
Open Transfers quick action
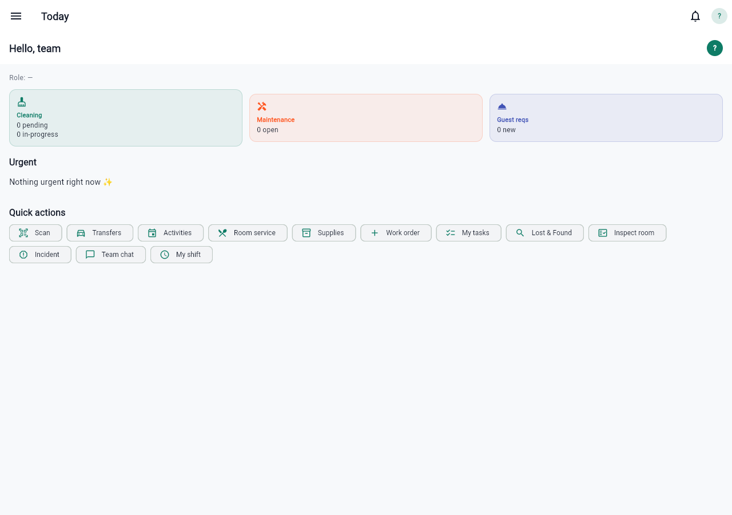coord(100,233)
